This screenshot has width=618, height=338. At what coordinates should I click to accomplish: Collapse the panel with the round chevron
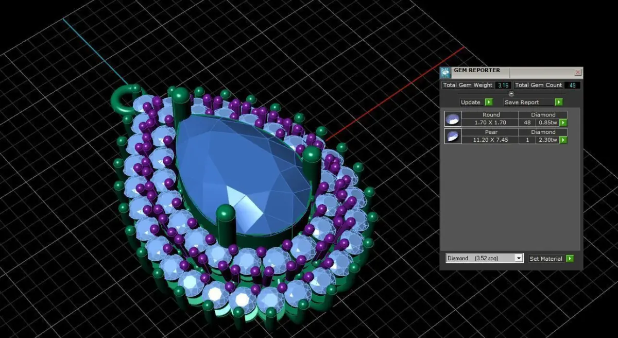coord(511,94)
